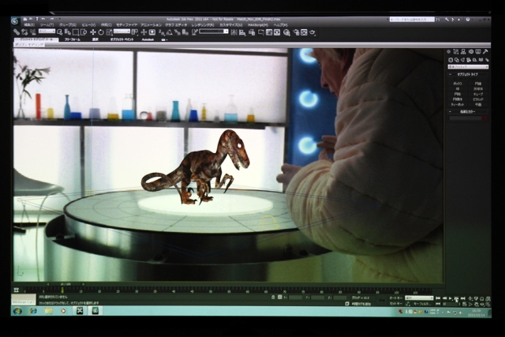Click the 3ds Max application button
Viewport: 505px width, 337px height.
(15, 21)
